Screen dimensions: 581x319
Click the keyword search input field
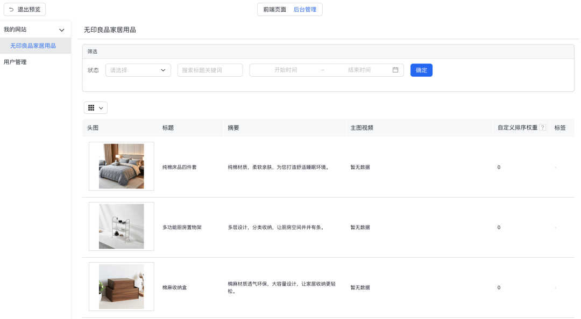[210, 70]
